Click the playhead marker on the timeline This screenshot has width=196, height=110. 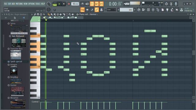click(46, 20)
